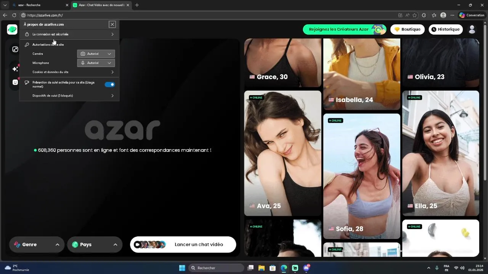Close the Azar Chat Vidéo tab
The width and height of the screenshot is (488, 274).
[x=128, y=5]
